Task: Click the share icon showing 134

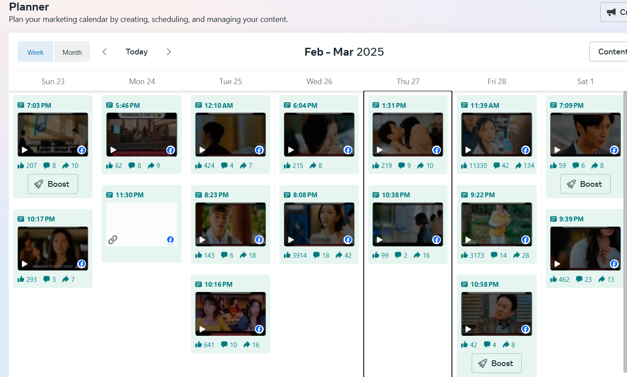Action: pyautogui.click(x=519, y=166)
